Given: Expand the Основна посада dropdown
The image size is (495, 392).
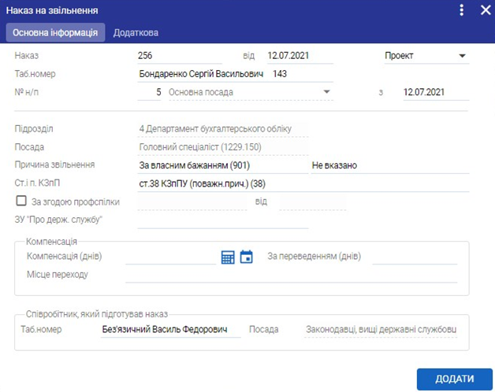Looking at the screenshot, I should point(250,92).
